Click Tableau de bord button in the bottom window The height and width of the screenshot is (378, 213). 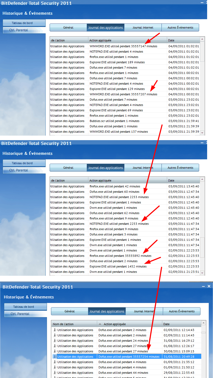click(25, 307)
